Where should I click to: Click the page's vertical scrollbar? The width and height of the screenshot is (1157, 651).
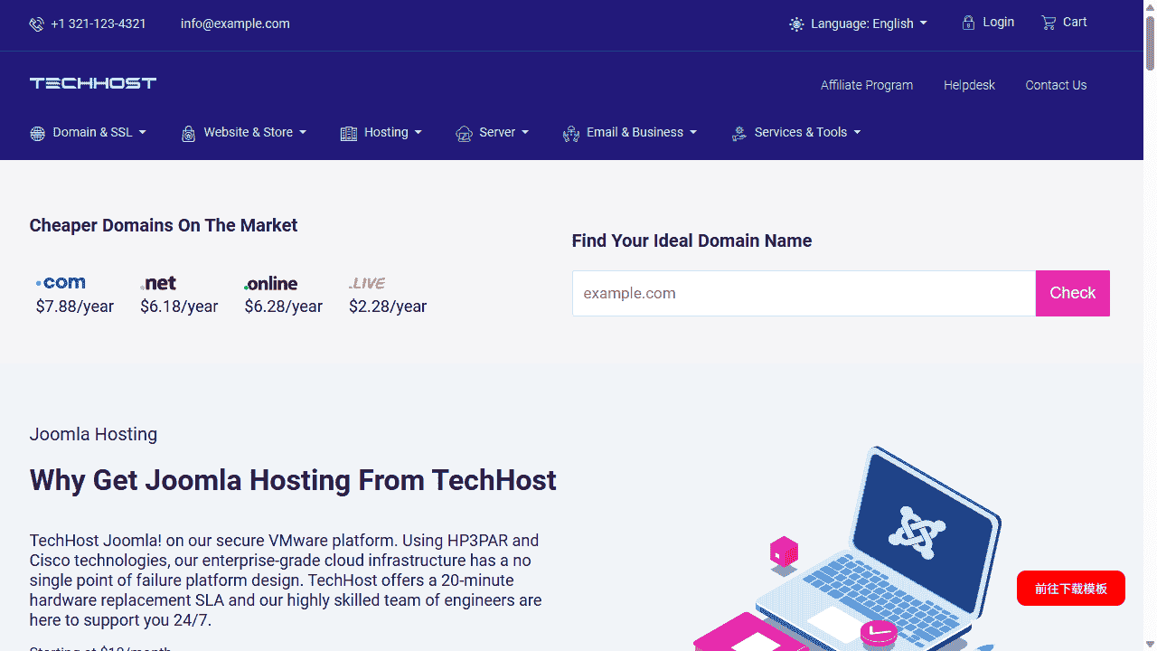(x=1150, y=325)
